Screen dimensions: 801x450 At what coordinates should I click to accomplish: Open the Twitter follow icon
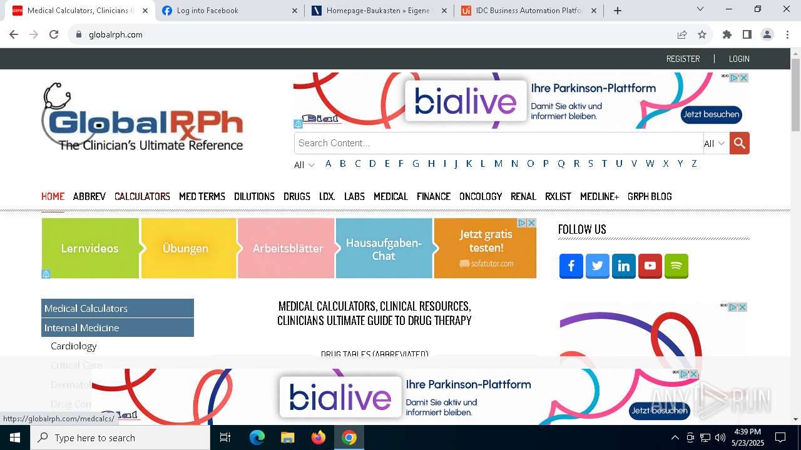click(x=598, y=266)
